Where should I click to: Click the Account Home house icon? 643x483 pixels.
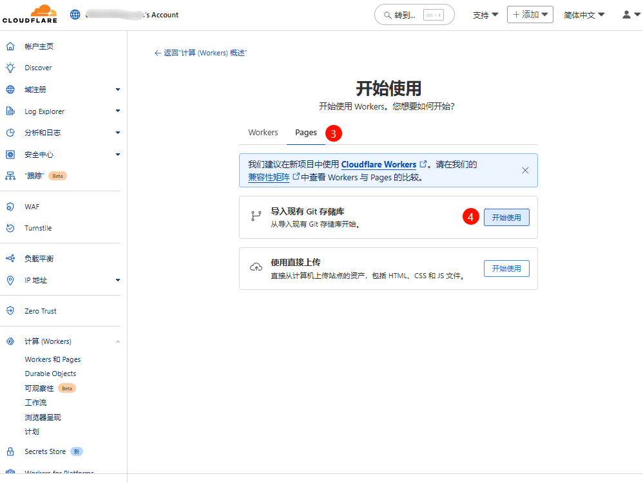[x=10, y=46]
